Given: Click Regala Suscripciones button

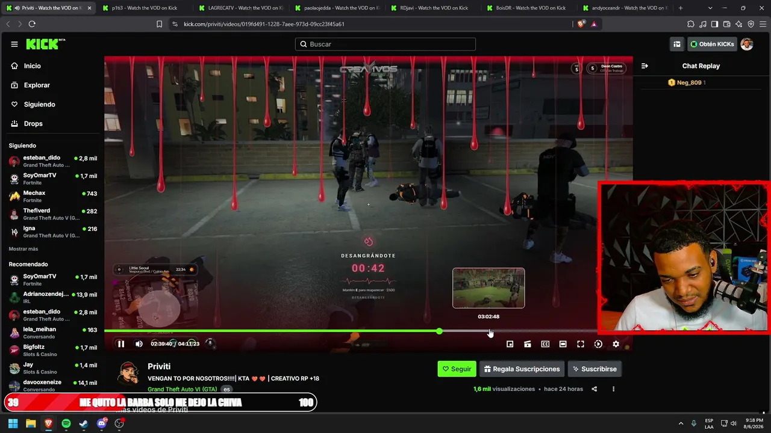Looking at the screenshot, I should coord(522,369).
